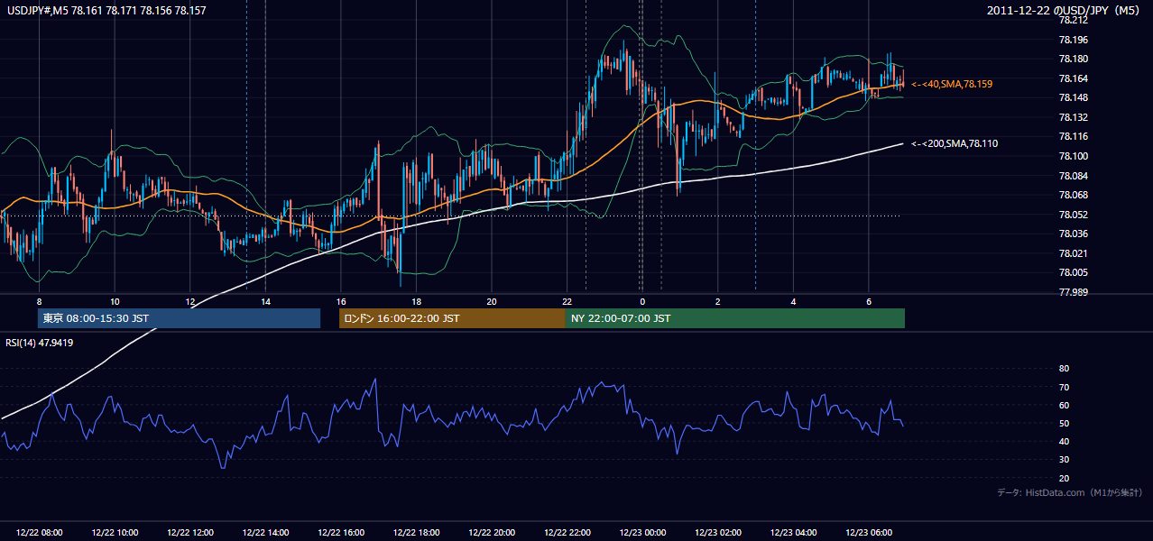Select the 200 SMA 78.110 label
This screenshot has width=1153, height=541.
[955, 143]
